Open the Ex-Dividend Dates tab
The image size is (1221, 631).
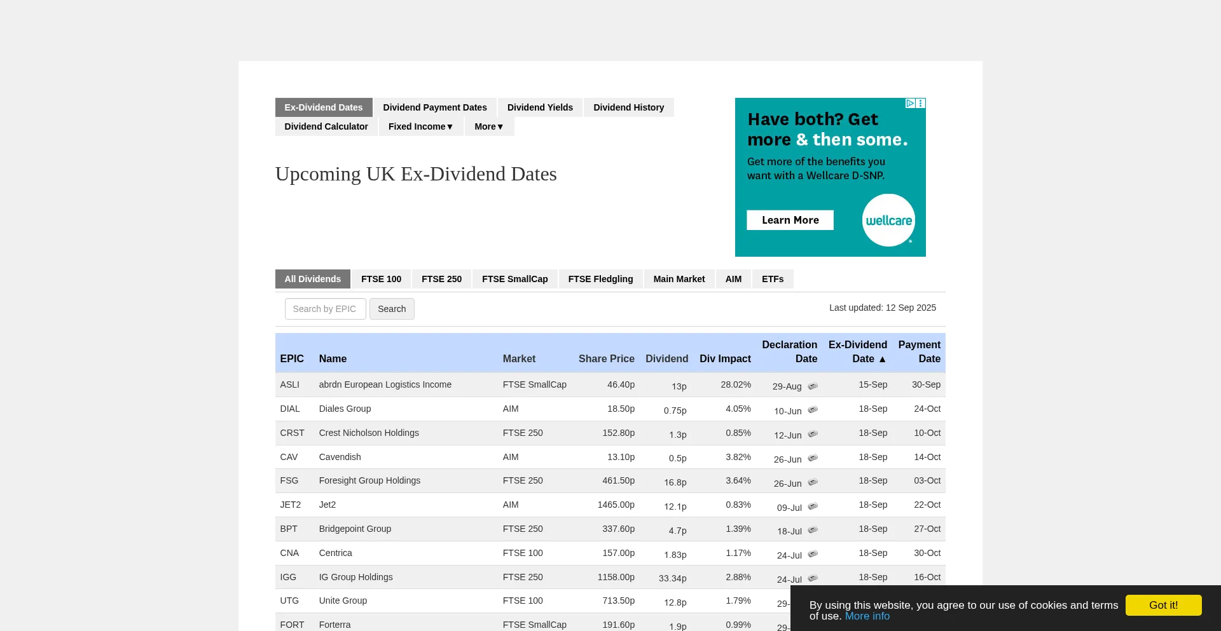tap(324, 107)
